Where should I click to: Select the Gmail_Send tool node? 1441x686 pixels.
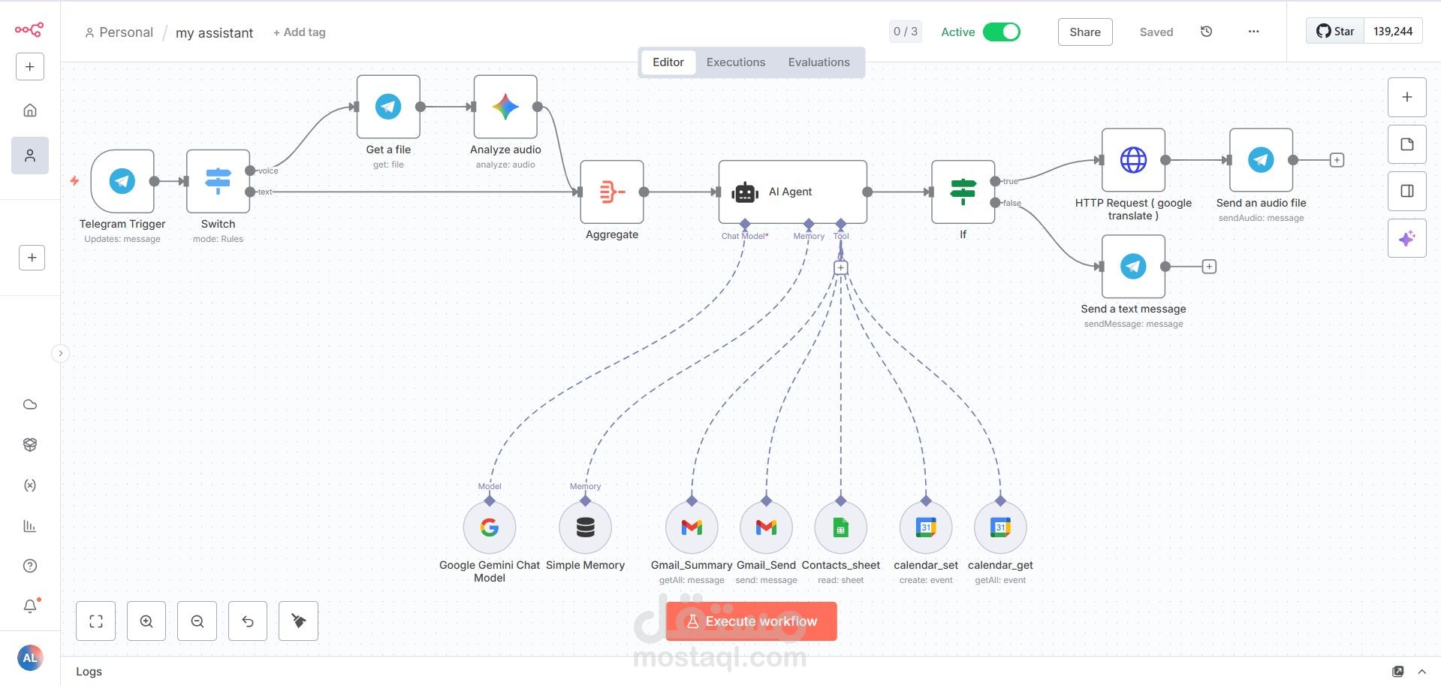click(x=766, y=527)
